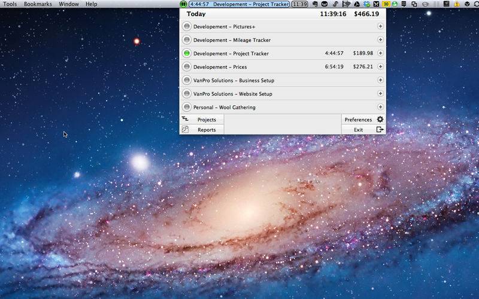Click the Today heading
Viewport: 479px width, 299px height.
196,14
